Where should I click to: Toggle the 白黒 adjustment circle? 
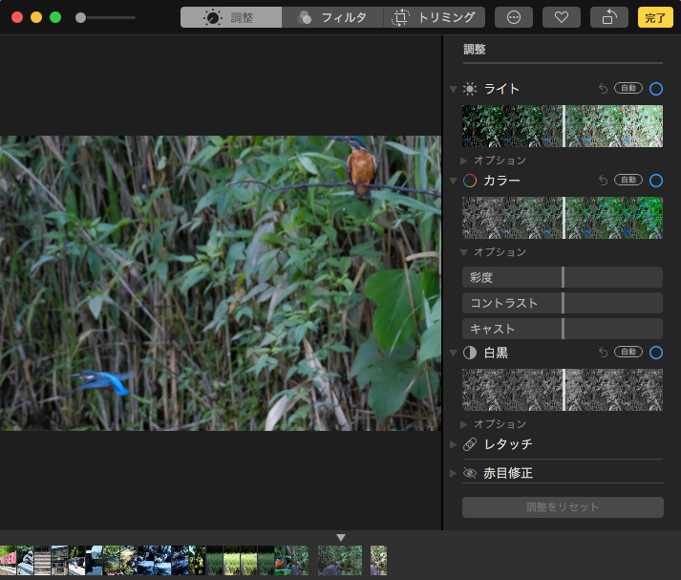tap(656, 353)
